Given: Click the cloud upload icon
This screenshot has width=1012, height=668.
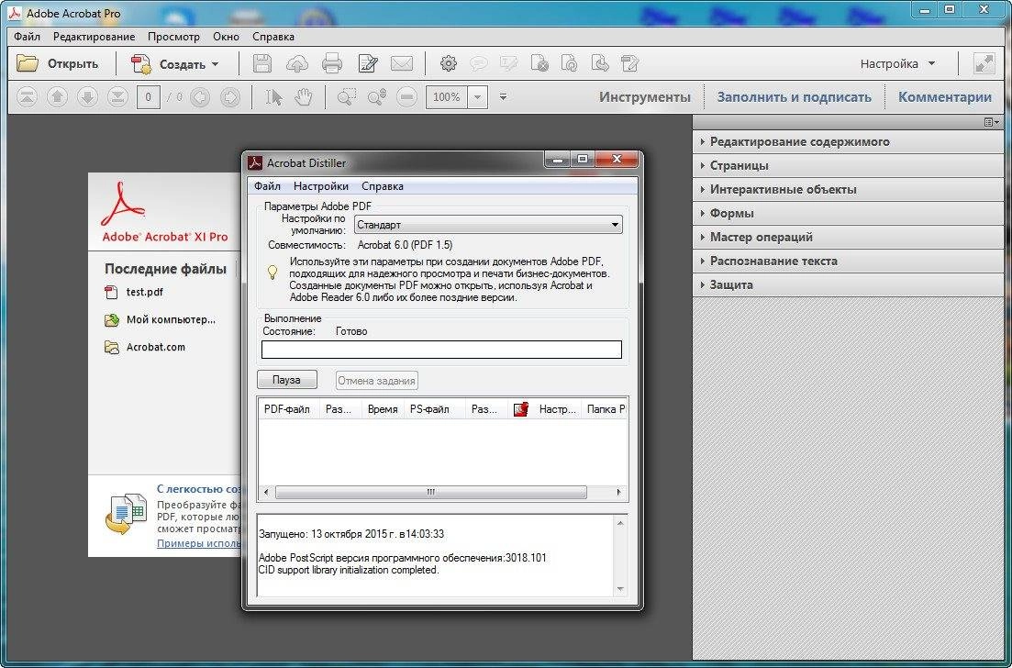Looking at the screenshot, I should (297, 63).
